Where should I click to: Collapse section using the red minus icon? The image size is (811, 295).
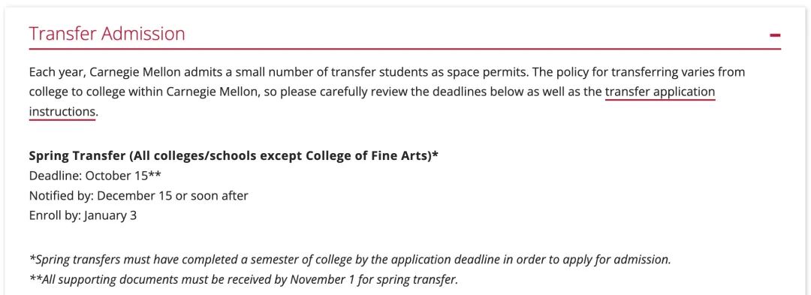pos(774,35)
